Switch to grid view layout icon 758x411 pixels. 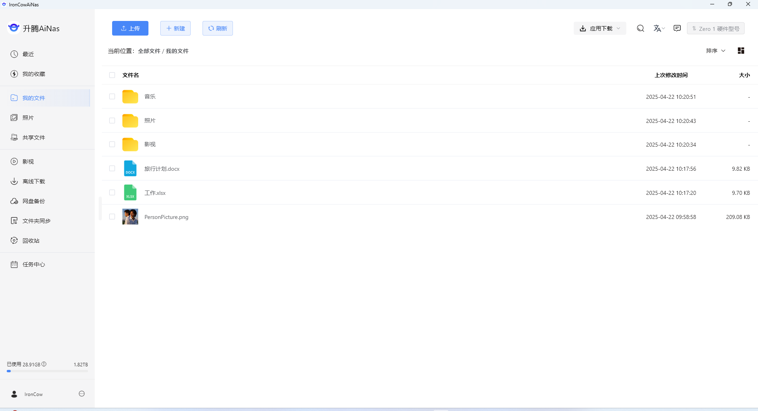point(741,51)
